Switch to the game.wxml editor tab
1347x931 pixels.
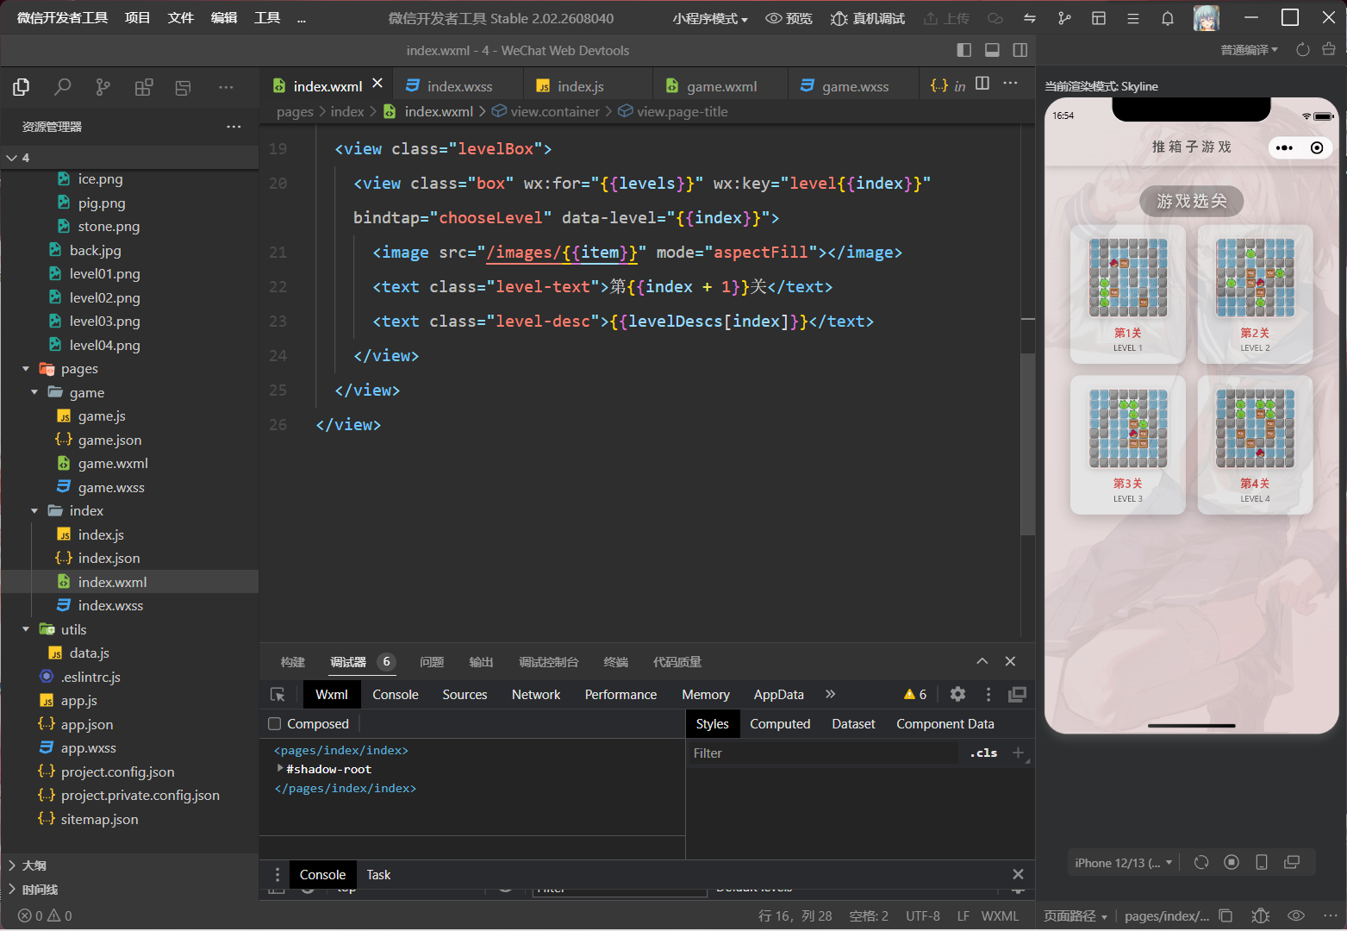(720, 86)
